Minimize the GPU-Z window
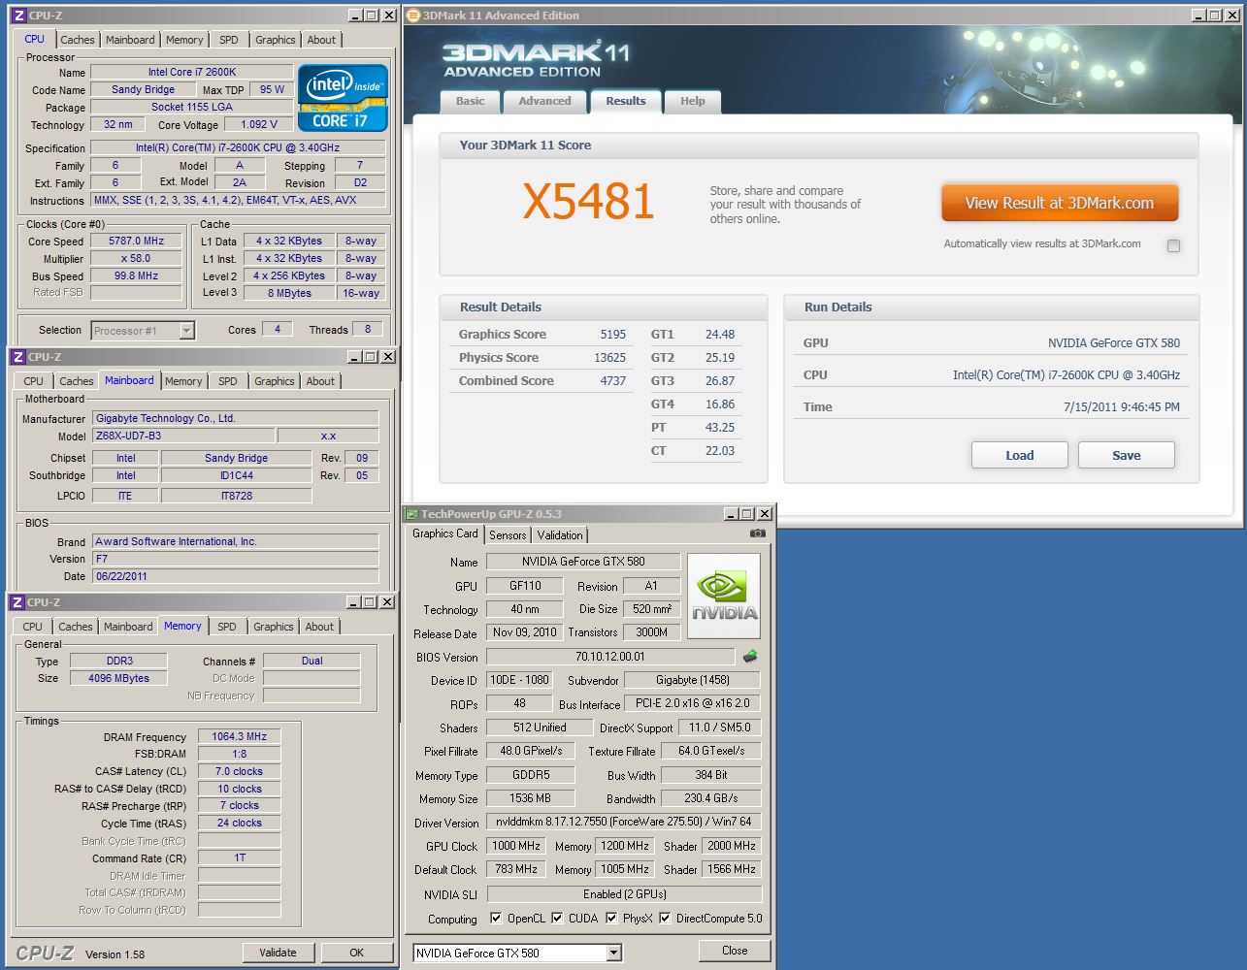Image resolution: width=1247 pixels, height=970 pixels. point(731,514)
